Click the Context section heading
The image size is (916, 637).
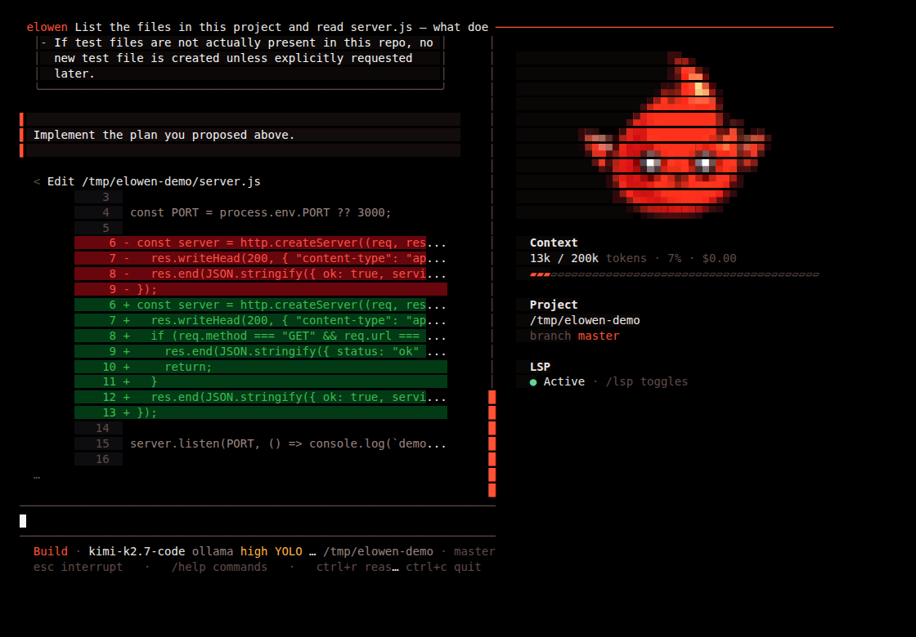point(553,243)
